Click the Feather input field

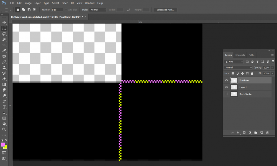(57, 10)
